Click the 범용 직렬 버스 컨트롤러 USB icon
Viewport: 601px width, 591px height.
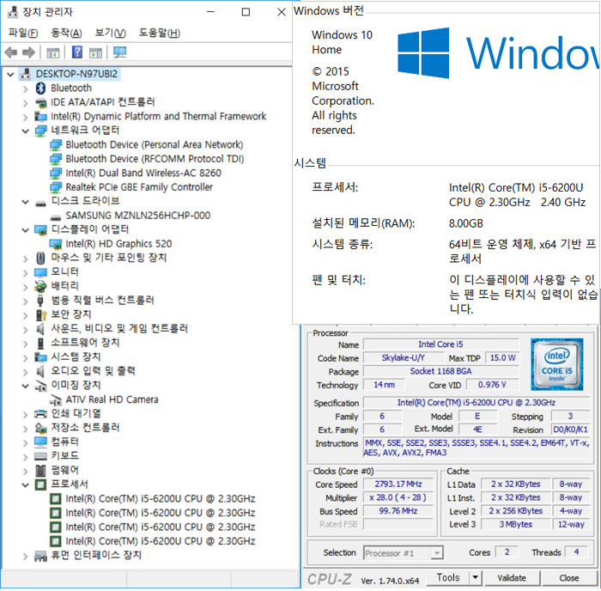(x=40, y=301)
